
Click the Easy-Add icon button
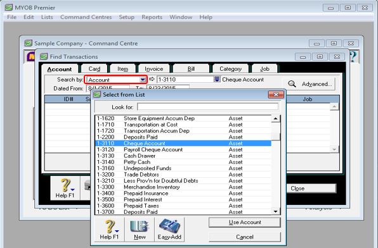(x=169, y=229)
